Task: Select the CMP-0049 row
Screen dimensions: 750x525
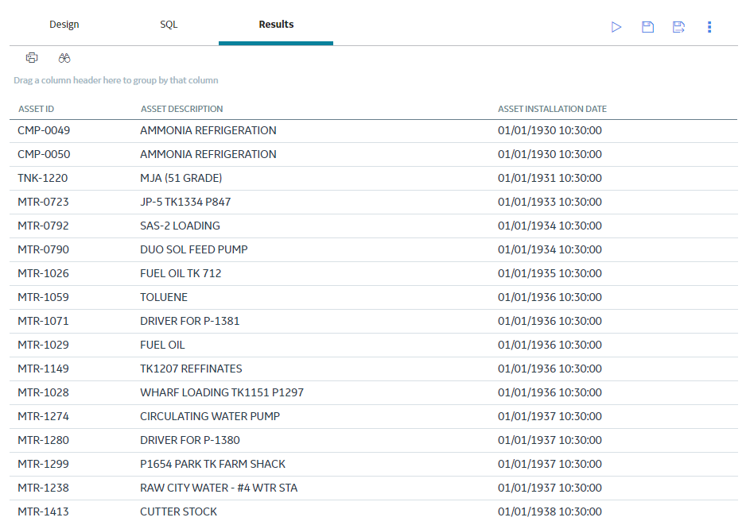Action: pyautogui.click(x=374, y=130)
